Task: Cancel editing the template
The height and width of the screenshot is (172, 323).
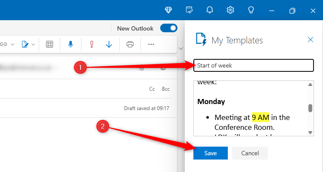Action: click(x=250, y=153)
